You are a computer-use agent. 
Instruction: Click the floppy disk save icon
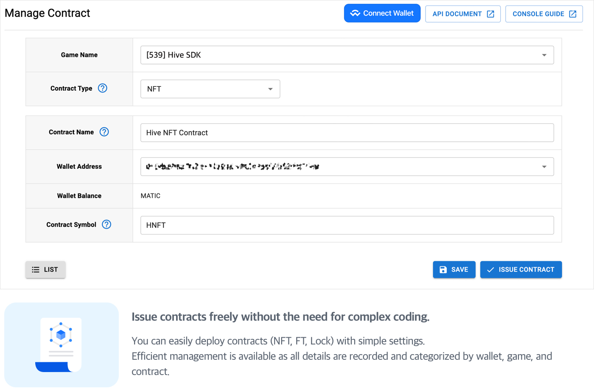point(443,270)
